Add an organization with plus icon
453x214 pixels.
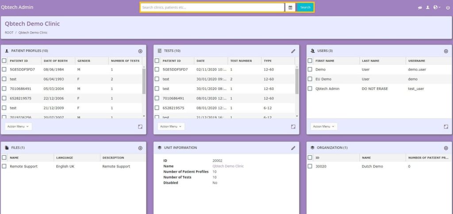(446, 148)
